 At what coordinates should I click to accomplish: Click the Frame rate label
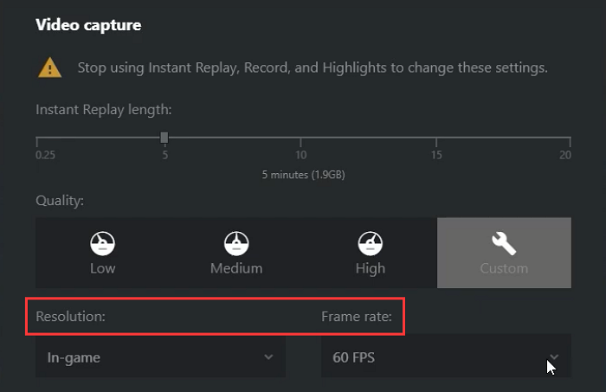pos(357,317)
